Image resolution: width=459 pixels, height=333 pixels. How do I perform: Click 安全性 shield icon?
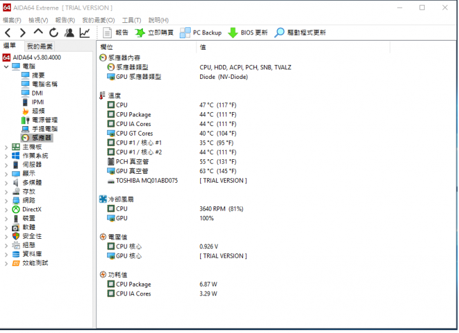[x=16, y=236]
